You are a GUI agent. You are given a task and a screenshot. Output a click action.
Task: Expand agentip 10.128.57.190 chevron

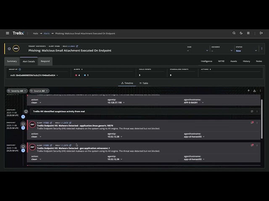[x=124, y=103]
